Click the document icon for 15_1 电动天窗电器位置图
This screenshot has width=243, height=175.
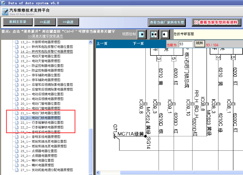click(17, 56)
